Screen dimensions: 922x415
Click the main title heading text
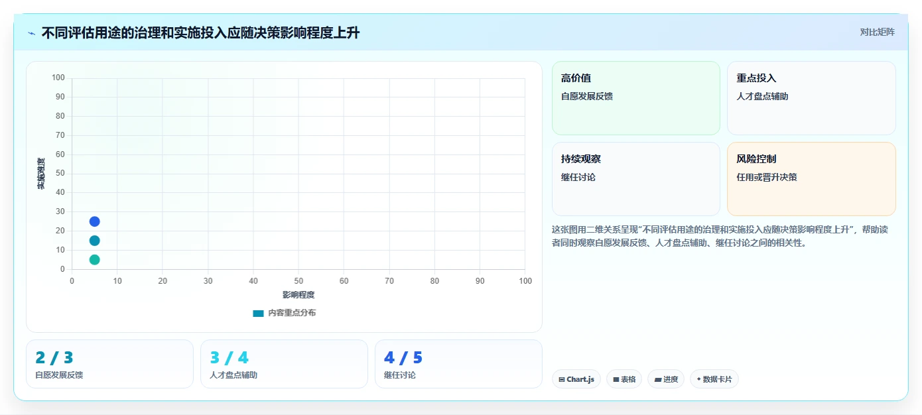click(200, 32)
